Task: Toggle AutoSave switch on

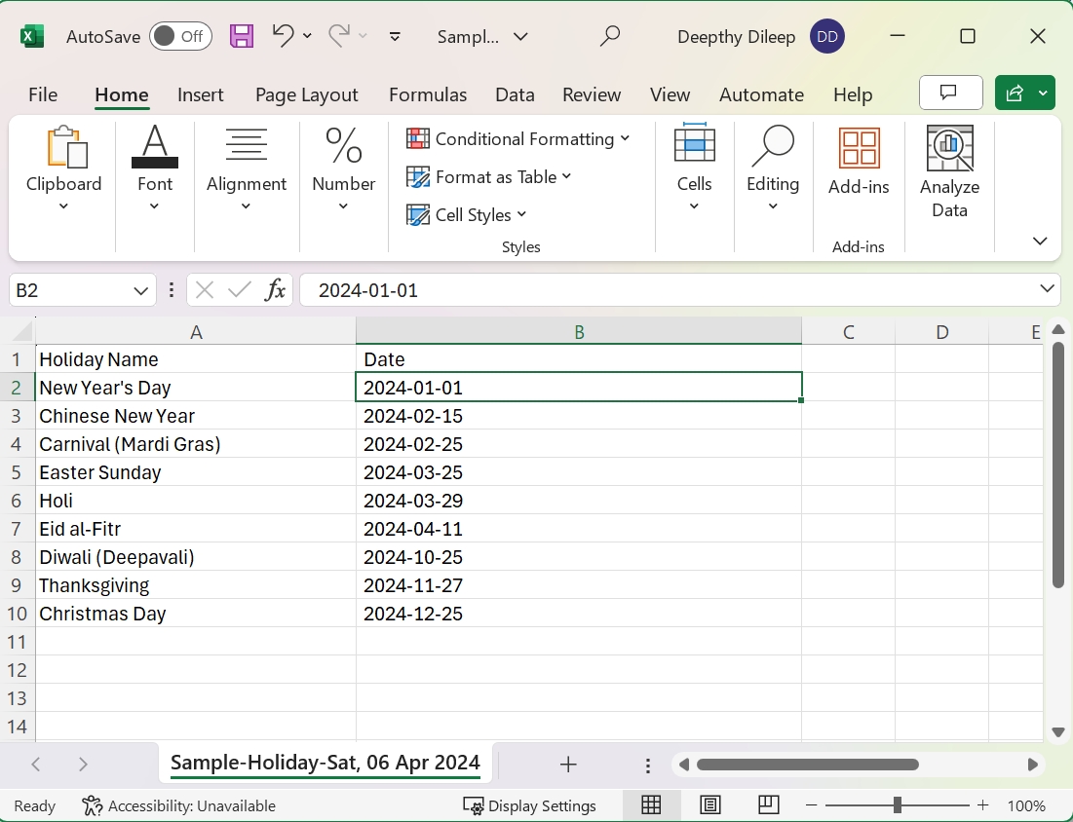Action: point(180,37)
